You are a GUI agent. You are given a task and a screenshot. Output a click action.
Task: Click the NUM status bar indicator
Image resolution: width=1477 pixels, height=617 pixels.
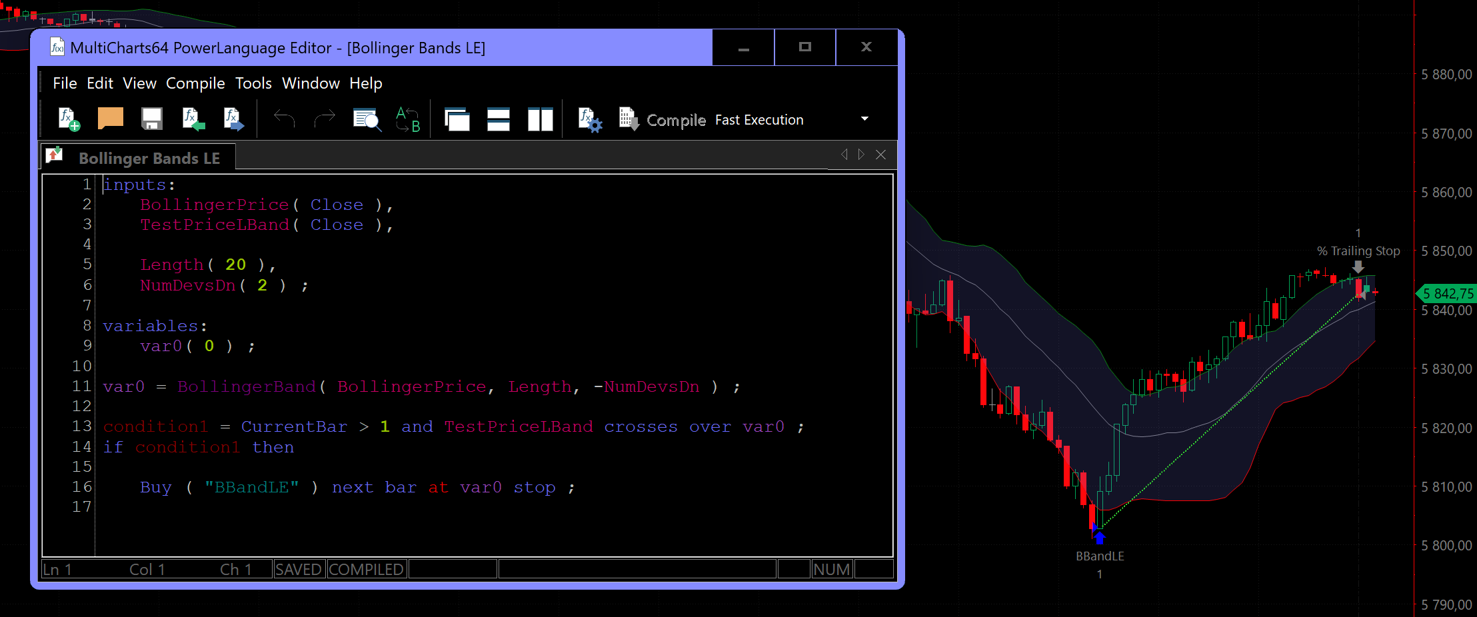point(832,570)
